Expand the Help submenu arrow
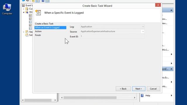The height and width of the screenshot is (105, 187). [172, 95]
